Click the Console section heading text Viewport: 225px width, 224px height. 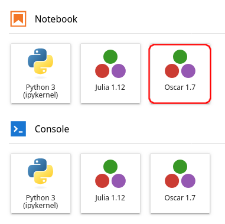tap(52, 129)
